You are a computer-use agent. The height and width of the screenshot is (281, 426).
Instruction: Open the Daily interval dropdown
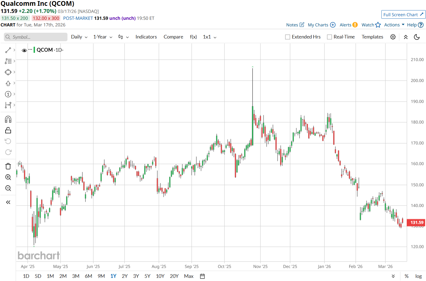[x=79, y=37]
